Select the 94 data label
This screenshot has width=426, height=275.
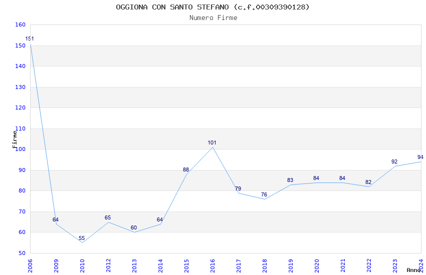420,157
